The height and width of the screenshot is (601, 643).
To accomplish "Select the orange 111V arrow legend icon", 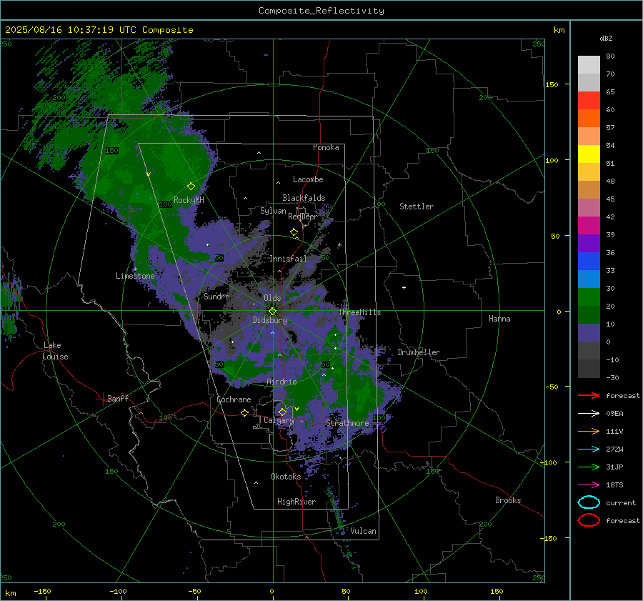I will point(589,431).
